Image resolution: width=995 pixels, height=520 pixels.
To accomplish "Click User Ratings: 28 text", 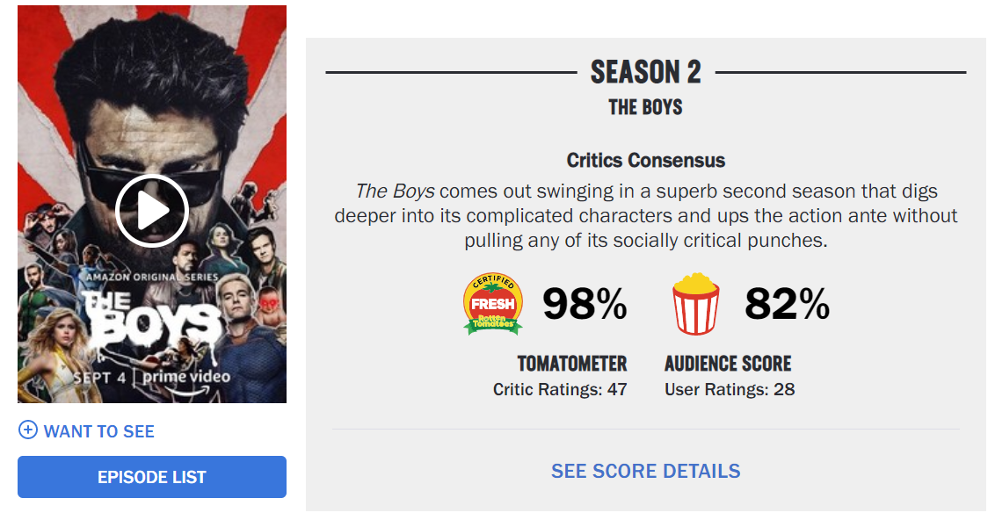I will [730, 389].
